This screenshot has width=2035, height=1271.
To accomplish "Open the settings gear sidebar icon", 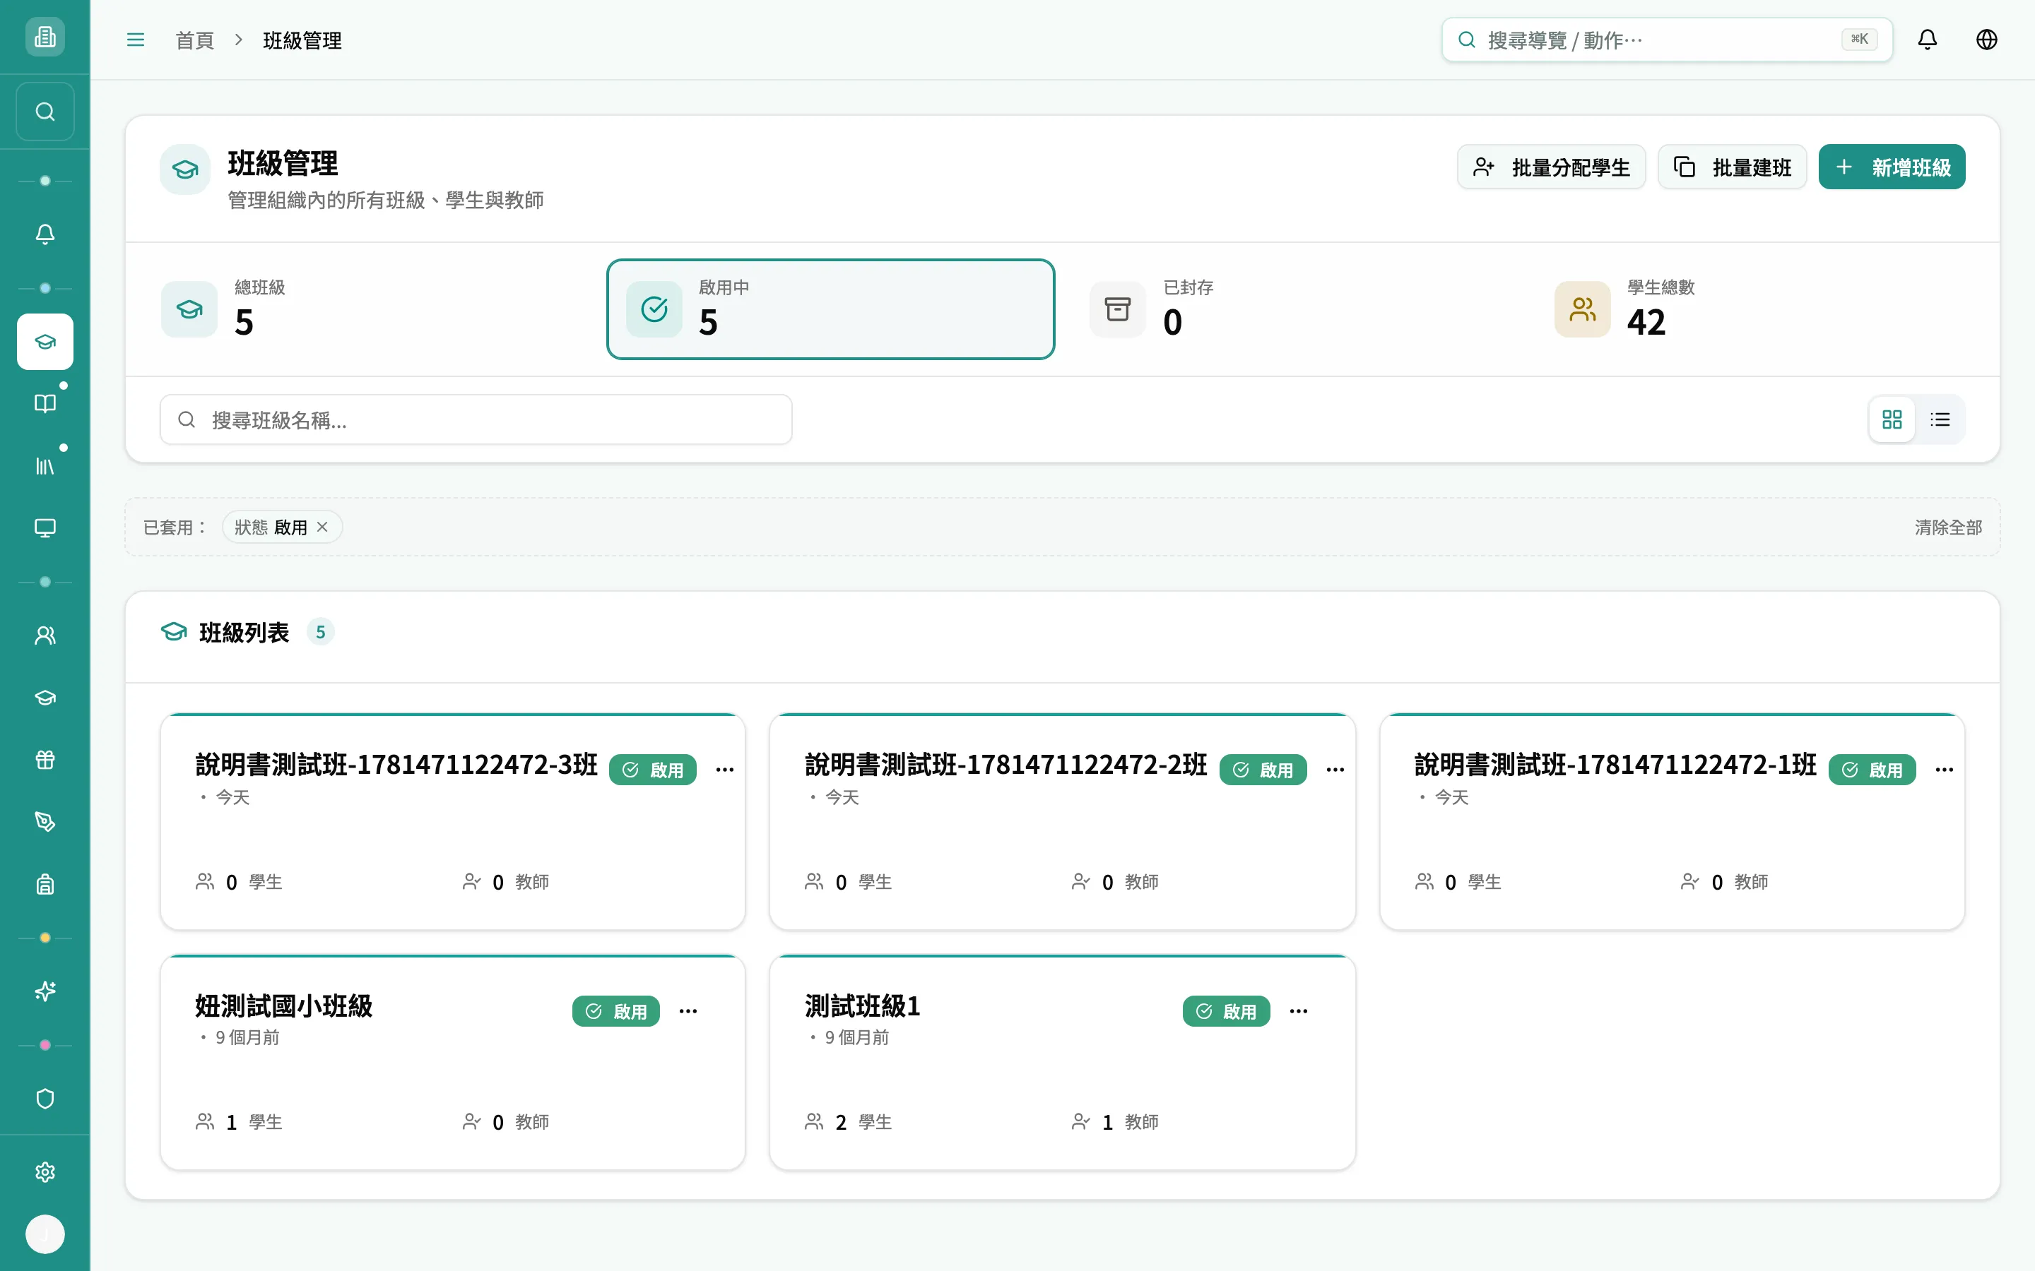I will coord(45,1172).
